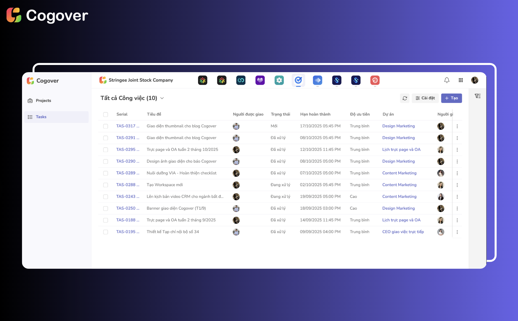Open row actions menu for TAS-0291
Screen dimensions: 518x321
click(x=457, y=138)
